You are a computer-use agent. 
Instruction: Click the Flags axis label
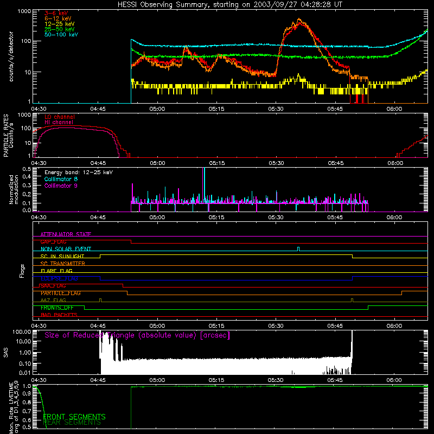[x=22, y=271]
